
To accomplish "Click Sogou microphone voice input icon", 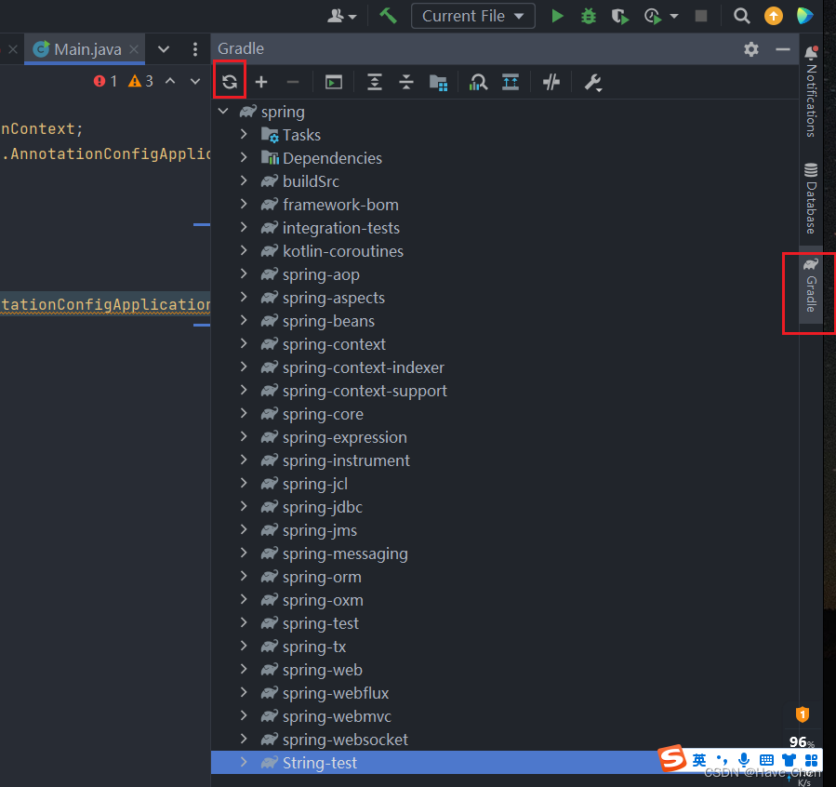I will coord(744,760).
